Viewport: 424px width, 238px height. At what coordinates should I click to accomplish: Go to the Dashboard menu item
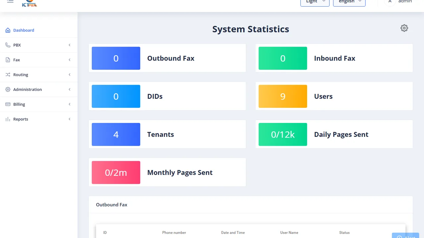[24, 30]
